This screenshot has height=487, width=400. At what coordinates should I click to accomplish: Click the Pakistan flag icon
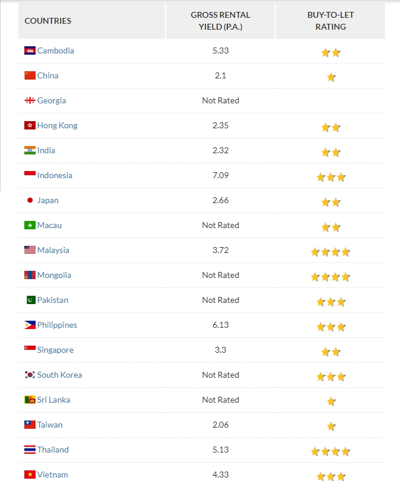click(30, 300)
